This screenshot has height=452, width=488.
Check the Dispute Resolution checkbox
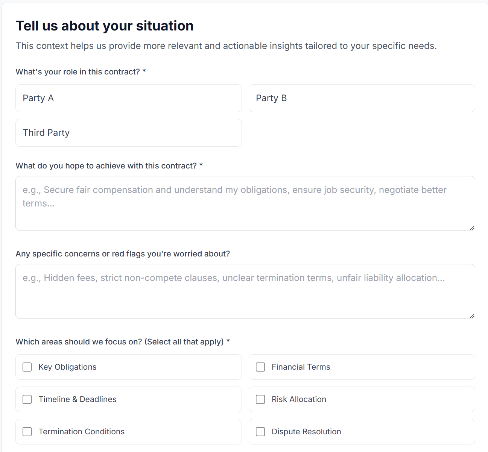260,431
